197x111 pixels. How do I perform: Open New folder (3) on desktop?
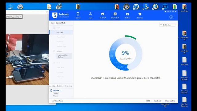184,35
